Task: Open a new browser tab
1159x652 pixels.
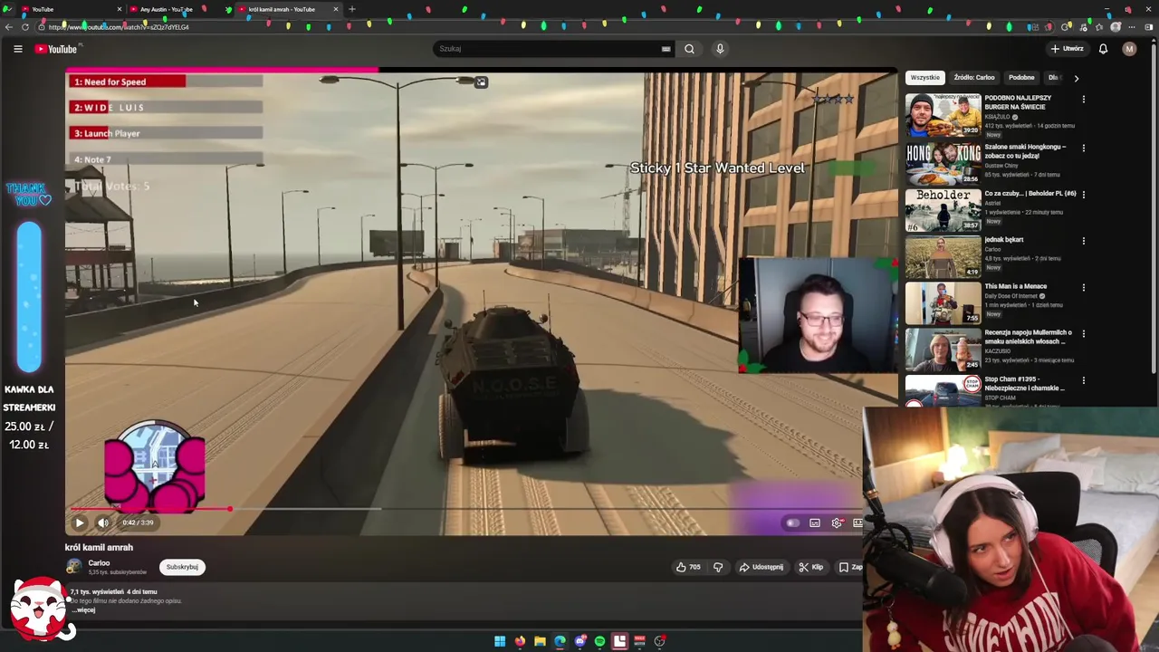Action: (351, 9)
